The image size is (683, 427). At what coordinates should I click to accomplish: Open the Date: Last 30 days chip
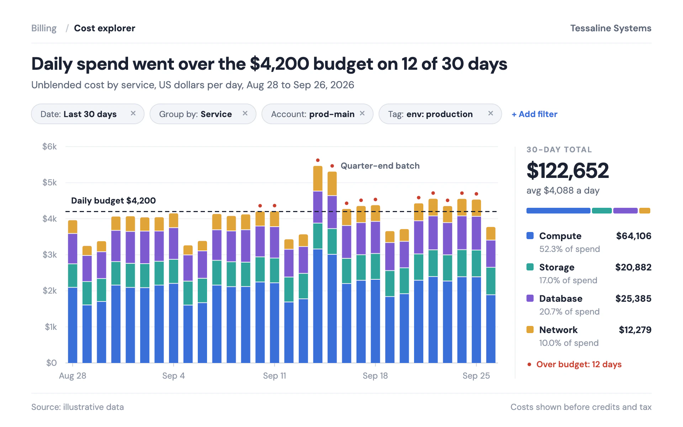click(x=88, y=114)
